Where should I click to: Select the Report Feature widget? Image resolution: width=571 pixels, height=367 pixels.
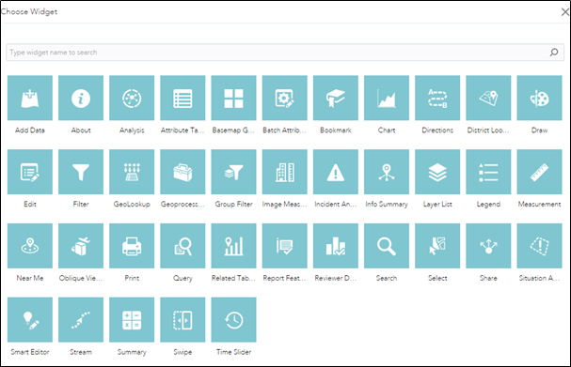click(285, 246)
